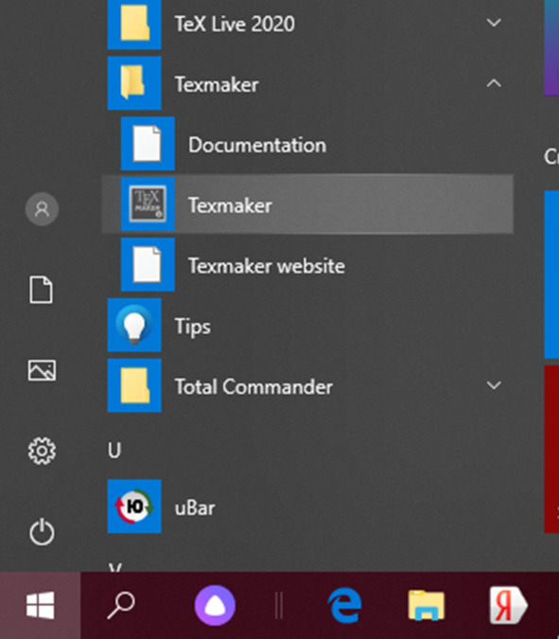Launch the Texmaker application entry

(x=307, y=204)
